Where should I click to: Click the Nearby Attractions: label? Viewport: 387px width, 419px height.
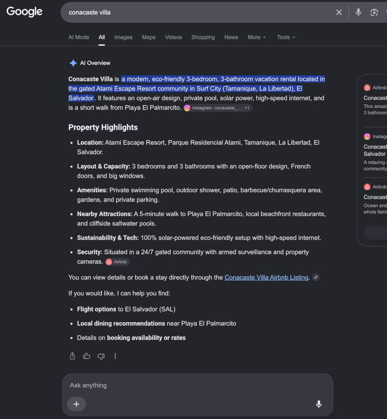[104, 214]
